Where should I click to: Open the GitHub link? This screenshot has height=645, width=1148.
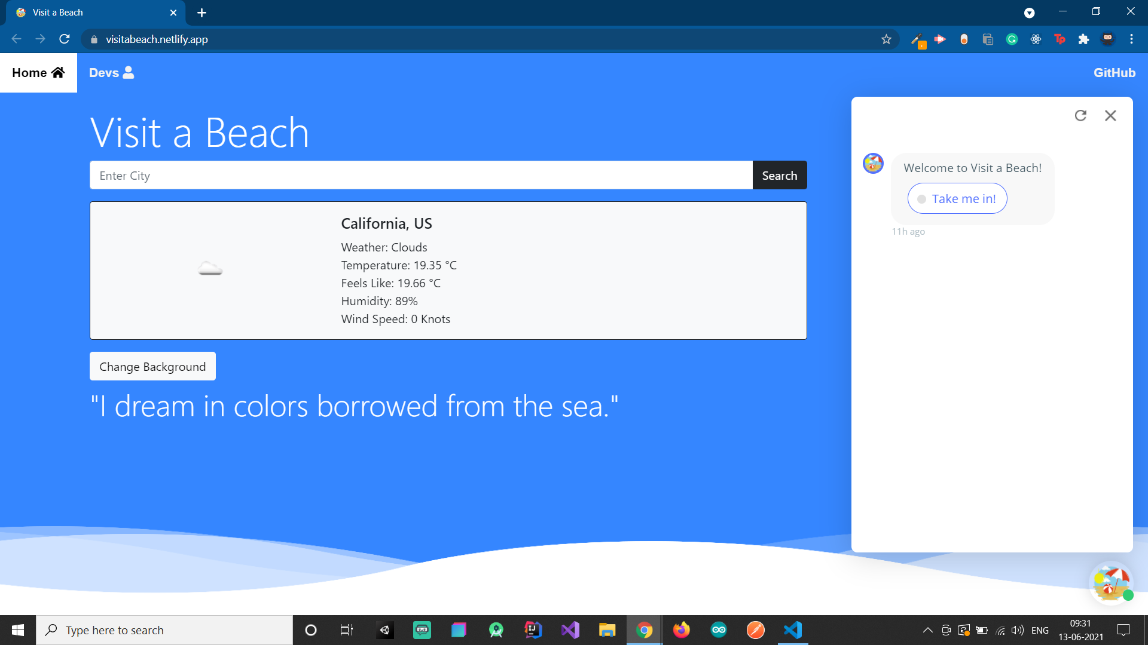1114,73
